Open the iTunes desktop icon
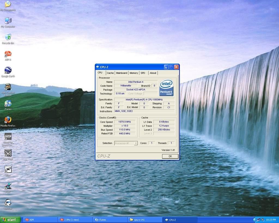This screenshot has height=223, width=279. click(x=8, y=104)
